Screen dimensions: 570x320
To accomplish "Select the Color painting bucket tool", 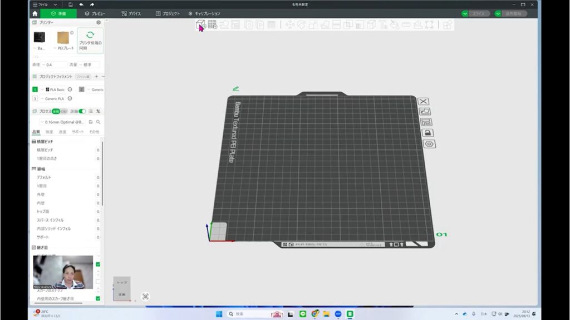I will pos(395,24).
